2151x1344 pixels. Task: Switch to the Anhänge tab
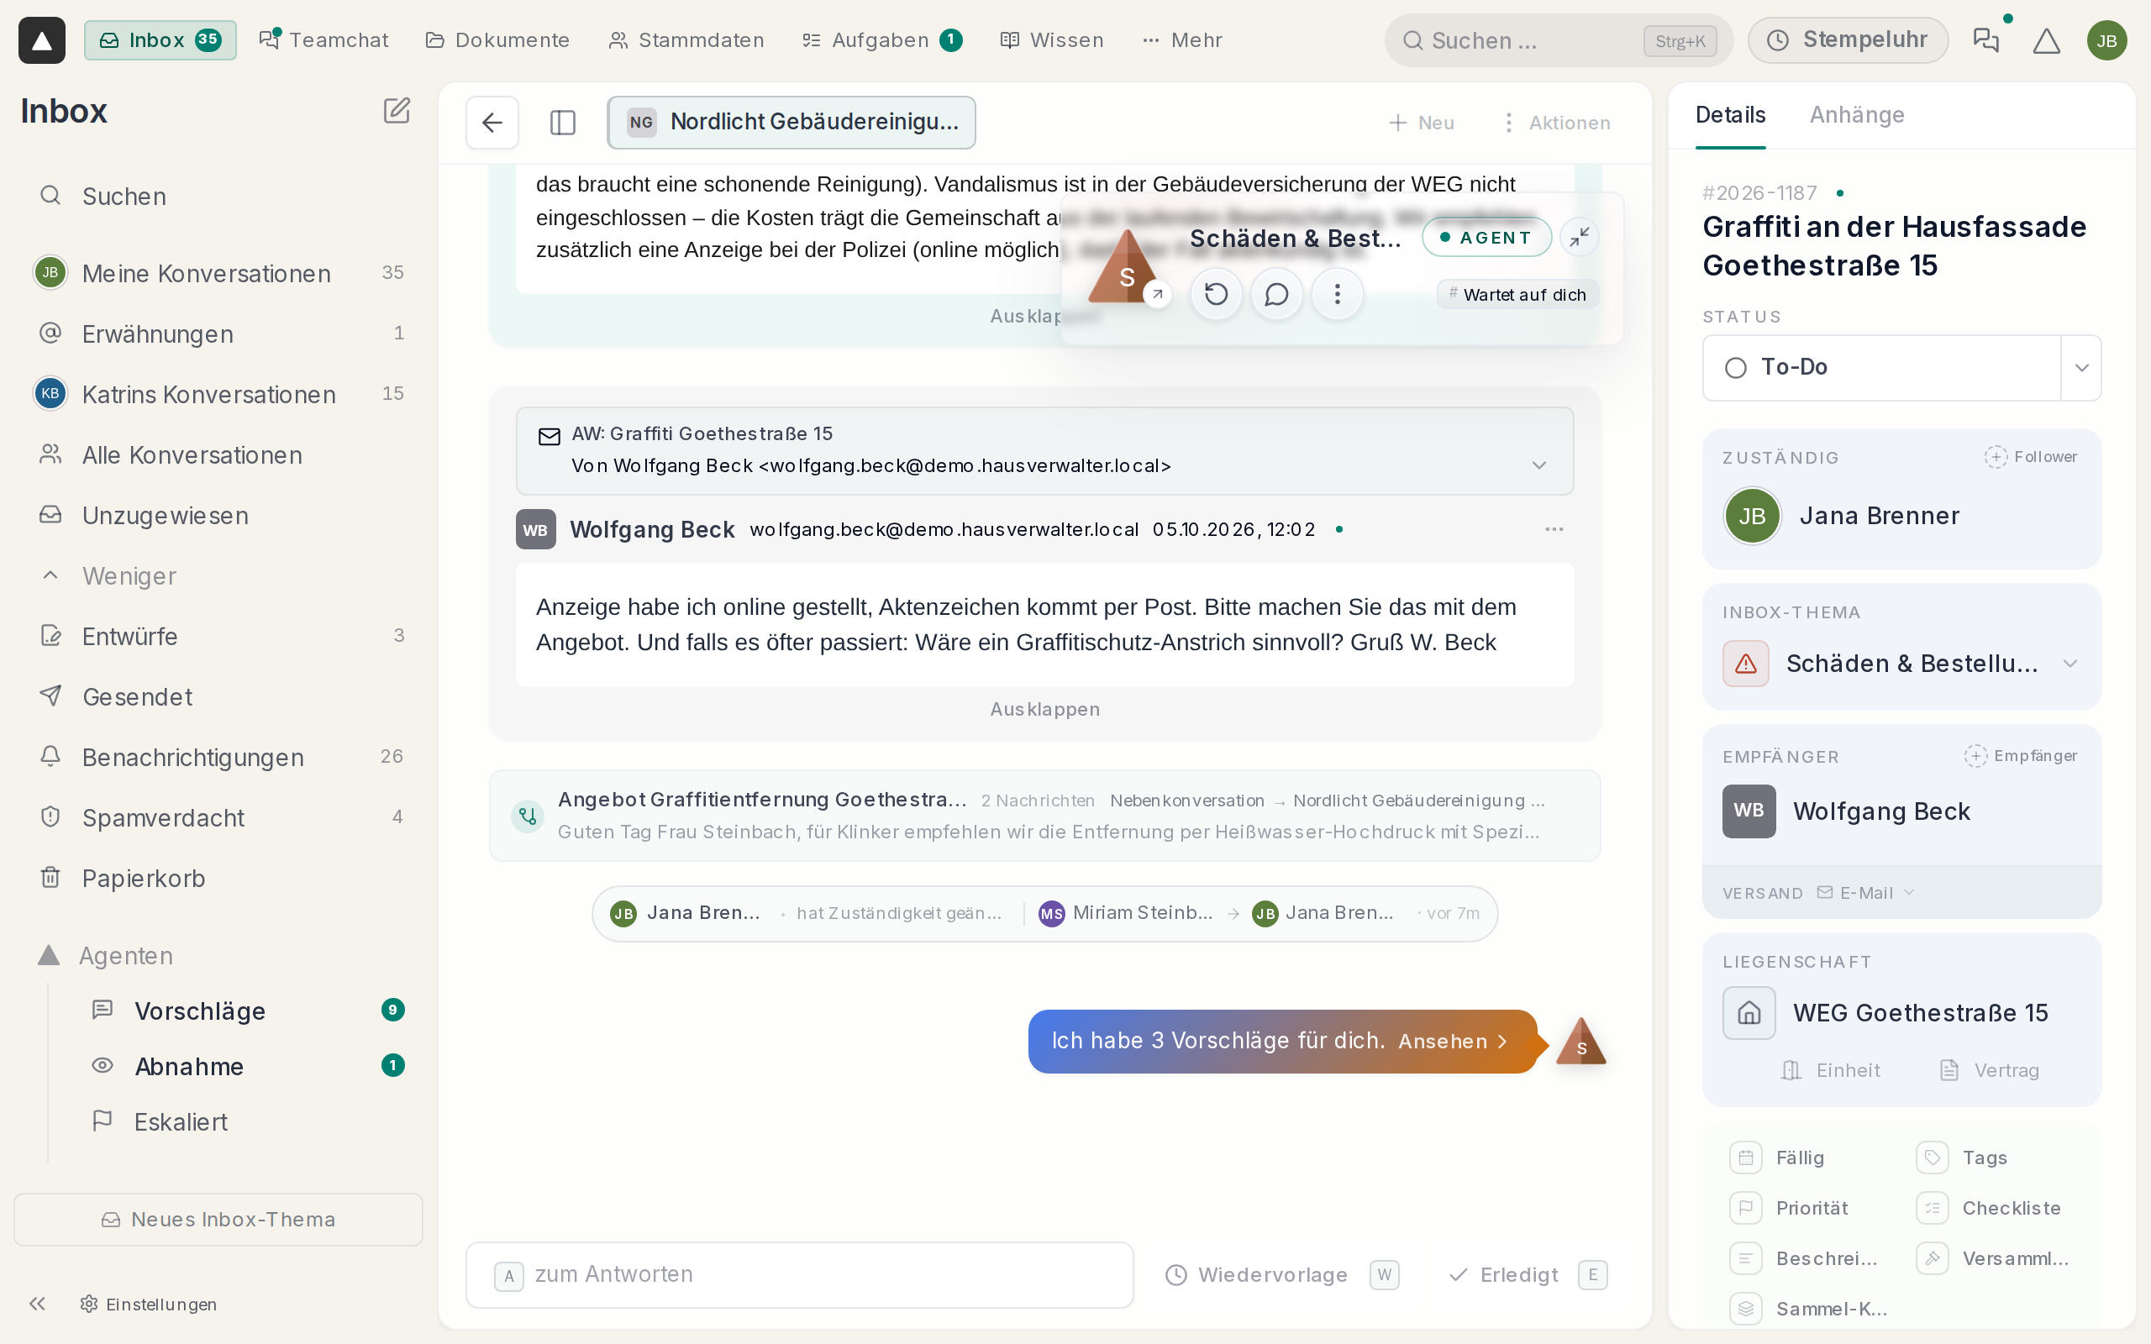(x=1857, y=115)
